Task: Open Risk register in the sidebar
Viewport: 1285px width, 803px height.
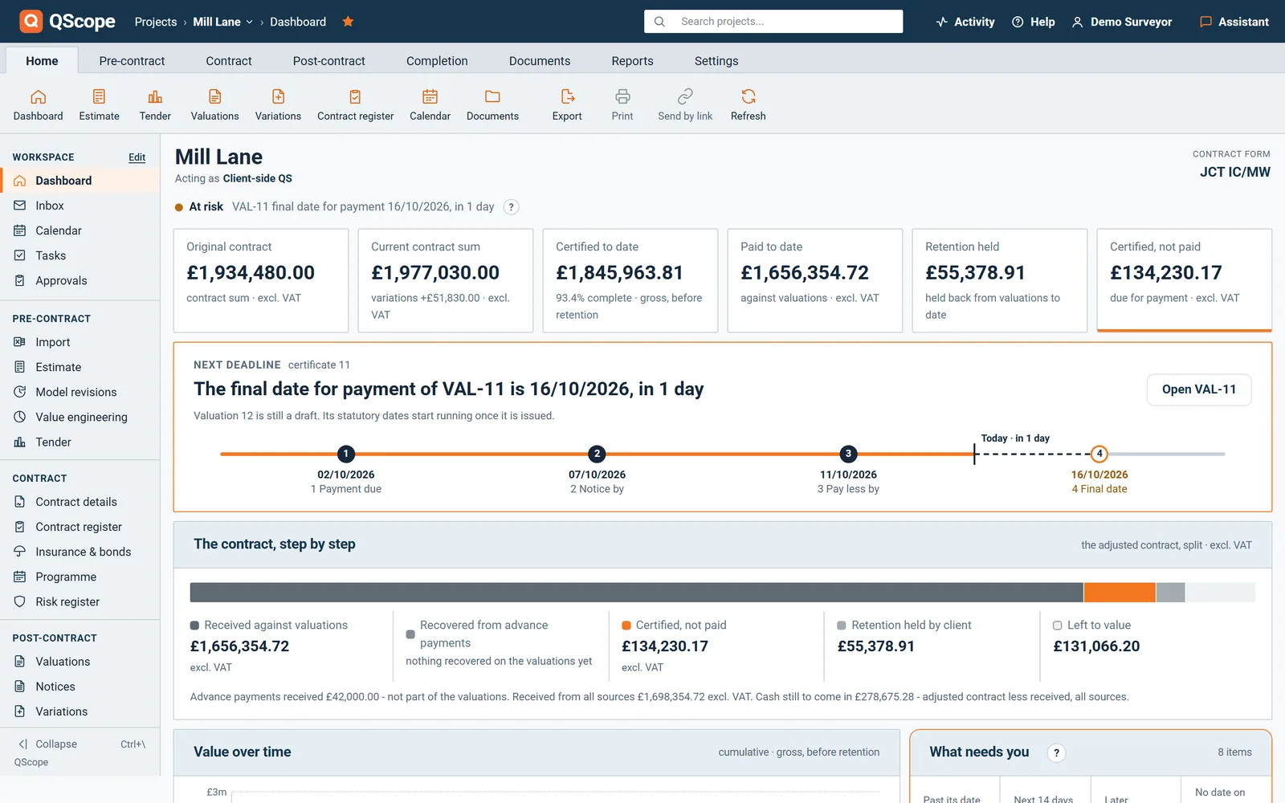Action: (x=80, y=601)
